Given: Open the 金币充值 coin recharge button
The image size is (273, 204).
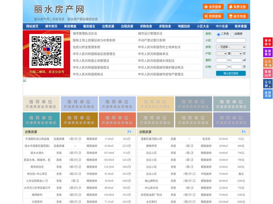Looking at the screenshot, I should 238,16.
